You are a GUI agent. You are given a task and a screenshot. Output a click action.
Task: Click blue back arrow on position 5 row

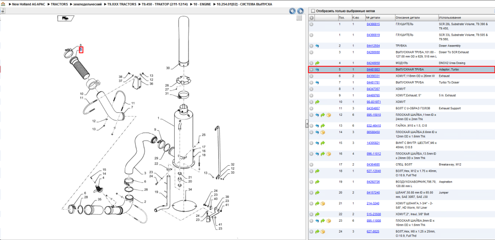[317, 69]
